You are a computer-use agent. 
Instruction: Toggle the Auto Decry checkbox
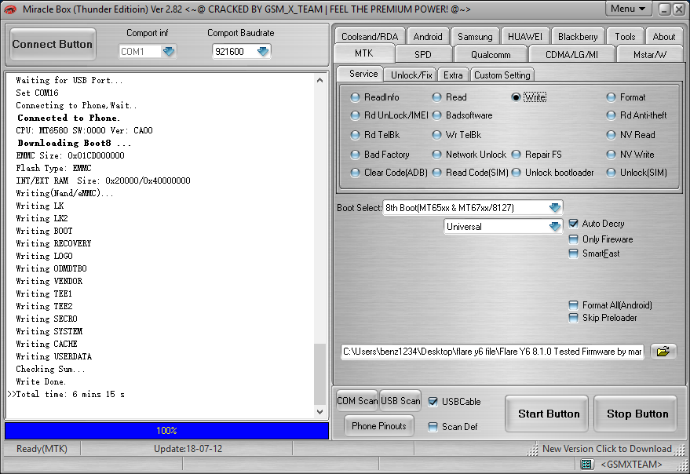click(573, 224)
